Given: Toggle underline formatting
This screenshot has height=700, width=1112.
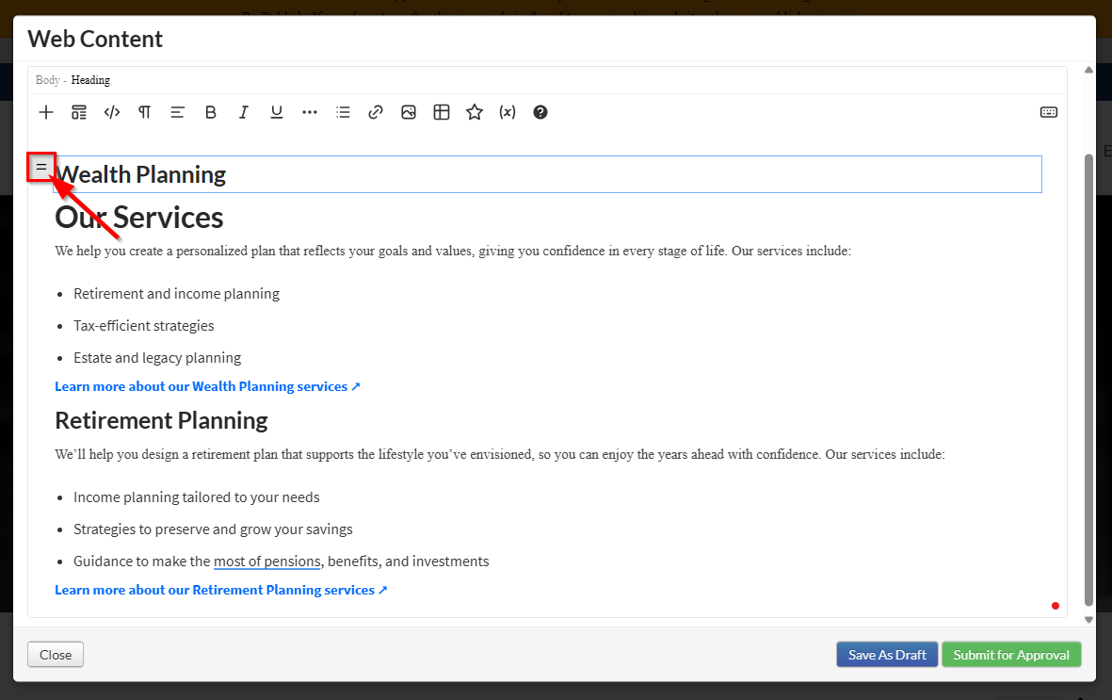Looking at the screenshot, I should [277, 112].
